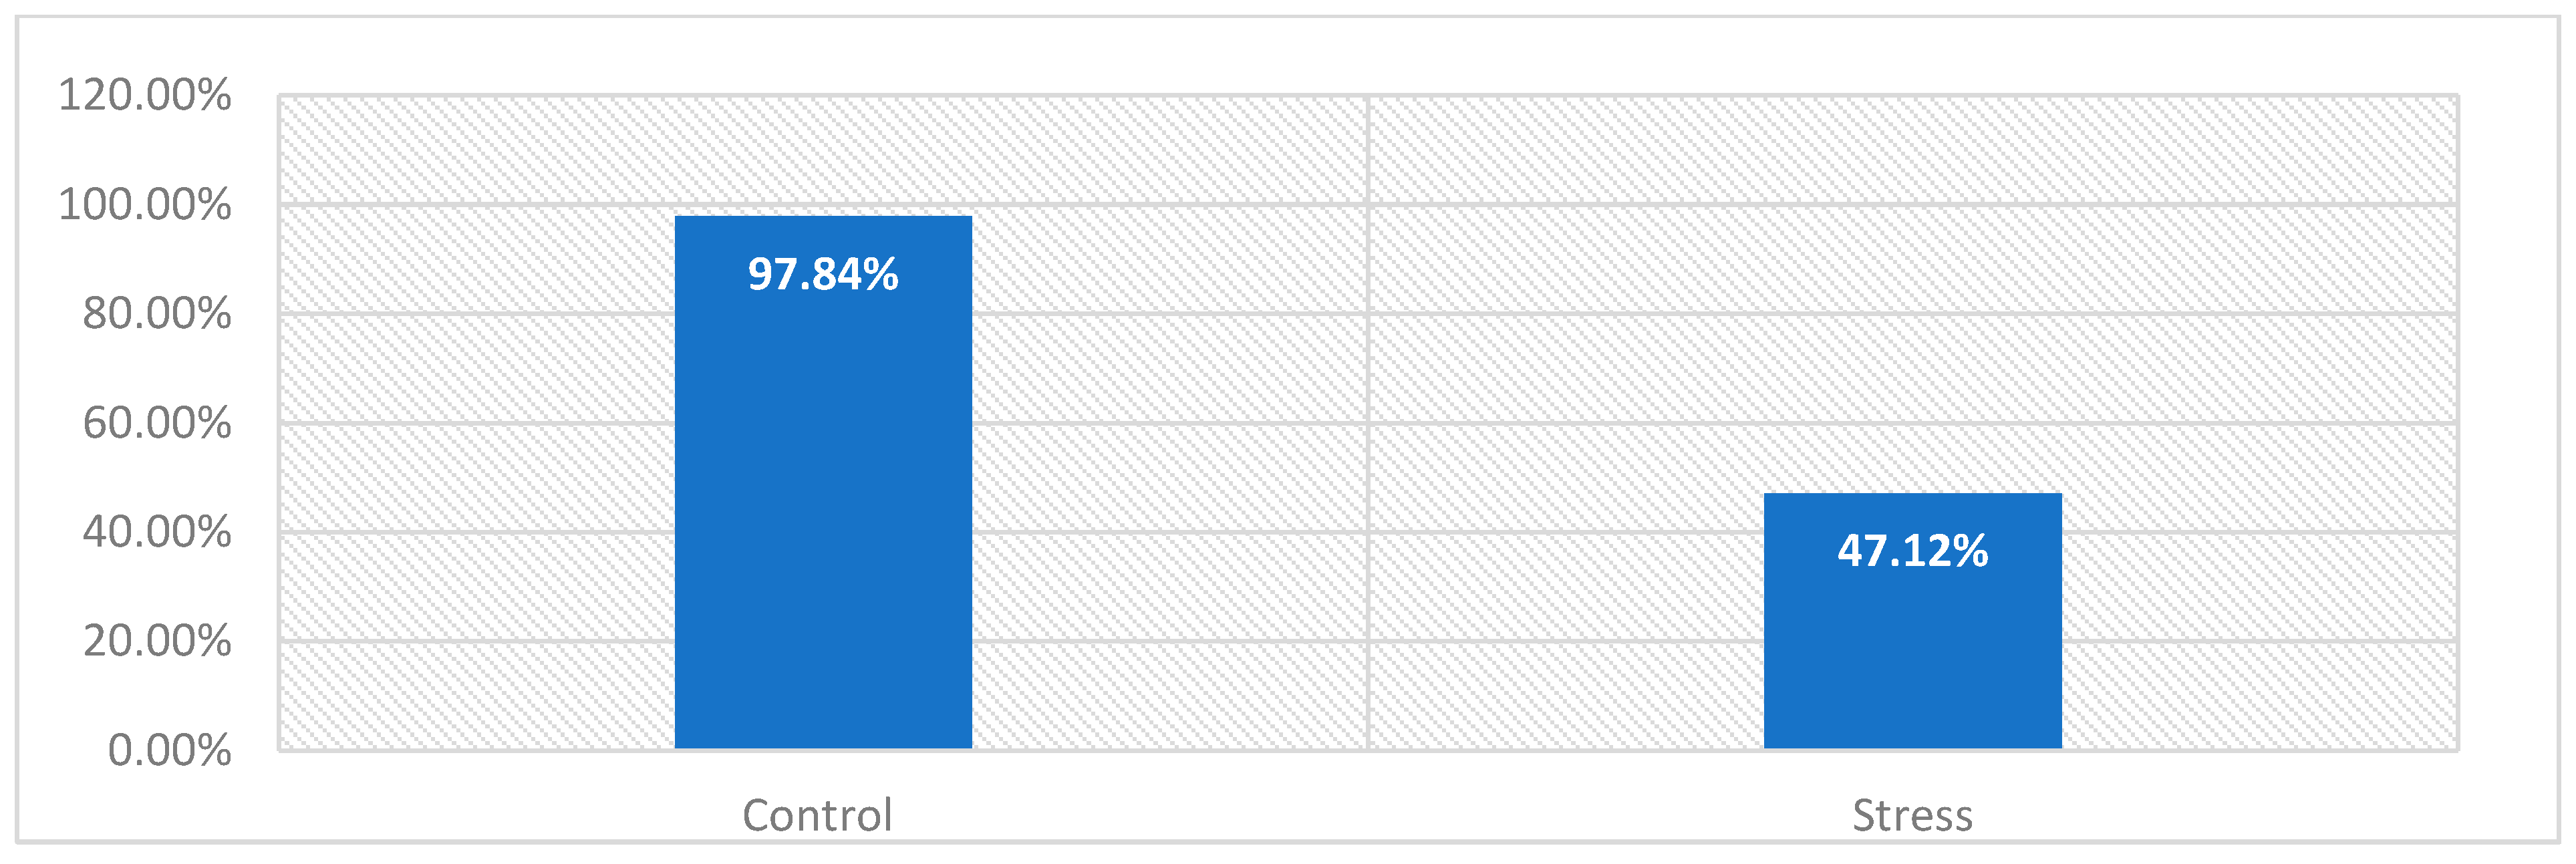The width and height of the screenshot is (2576, 864).
Task: Click the 40.00% axis label
Action: point(157,532)
